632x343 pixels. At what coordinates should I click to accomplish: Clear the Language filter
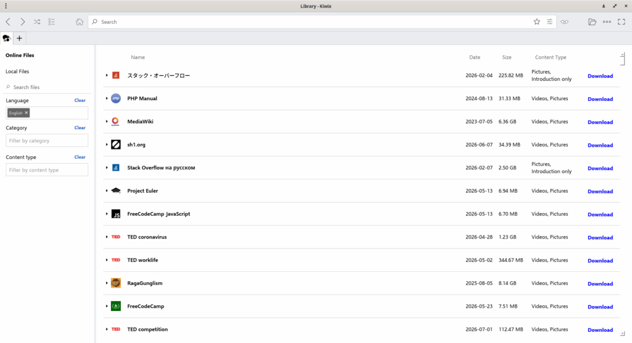(80, 101)
